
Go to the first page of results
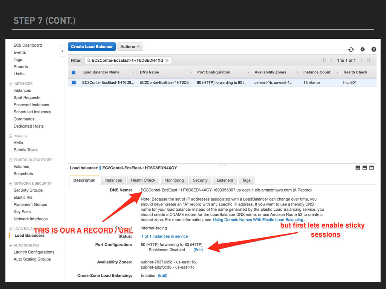[x=325, y=60]
